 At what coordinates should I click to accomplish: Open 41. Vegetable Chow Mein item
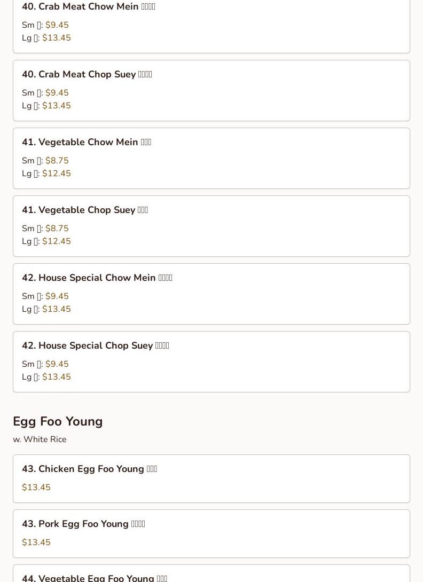pyautogui.click(x=211, y=159)
